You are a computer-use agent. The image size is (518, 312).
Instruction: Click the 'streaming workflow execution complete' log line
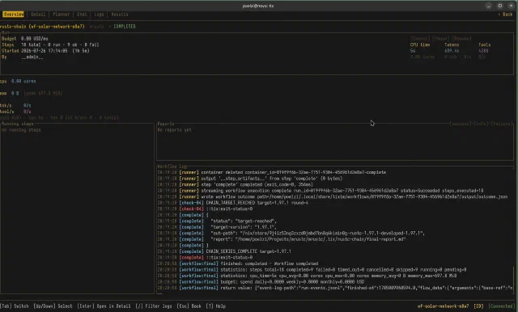click(321, 191)
